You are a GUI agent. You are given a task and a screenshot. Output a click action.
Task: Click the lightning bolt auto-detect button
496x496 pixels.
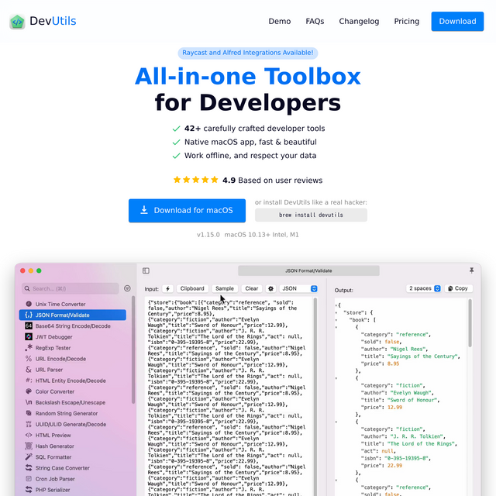[x=167, y=288]
